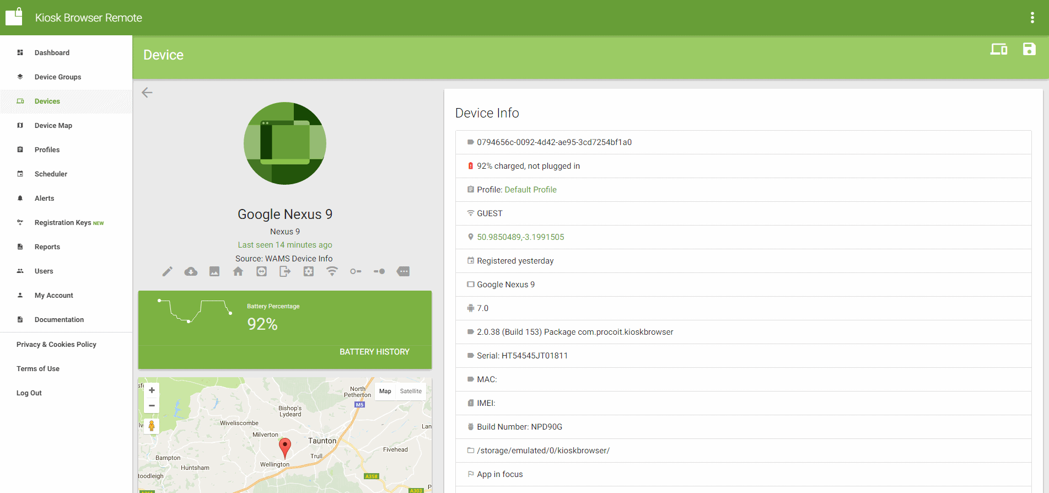Click 'Registered yesterday' row

pos(743,261)
